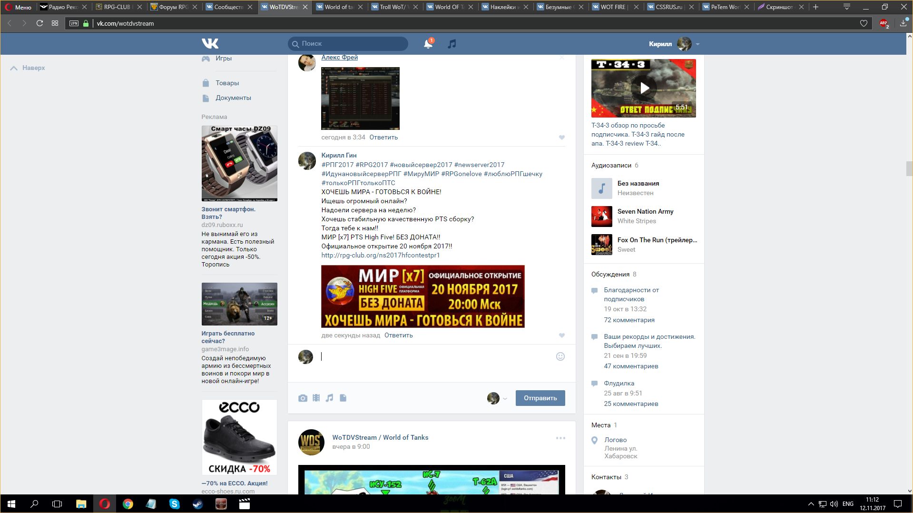Play Seven Nation Army track

tap(601, 217)
